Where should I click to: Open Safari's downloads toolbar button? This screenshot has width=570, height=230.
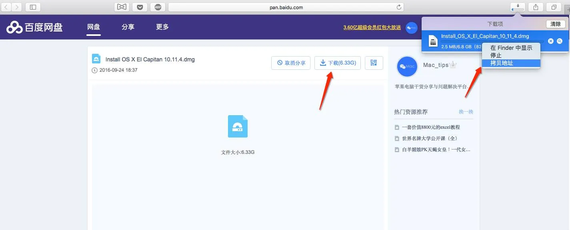click(x=518, y=7)
